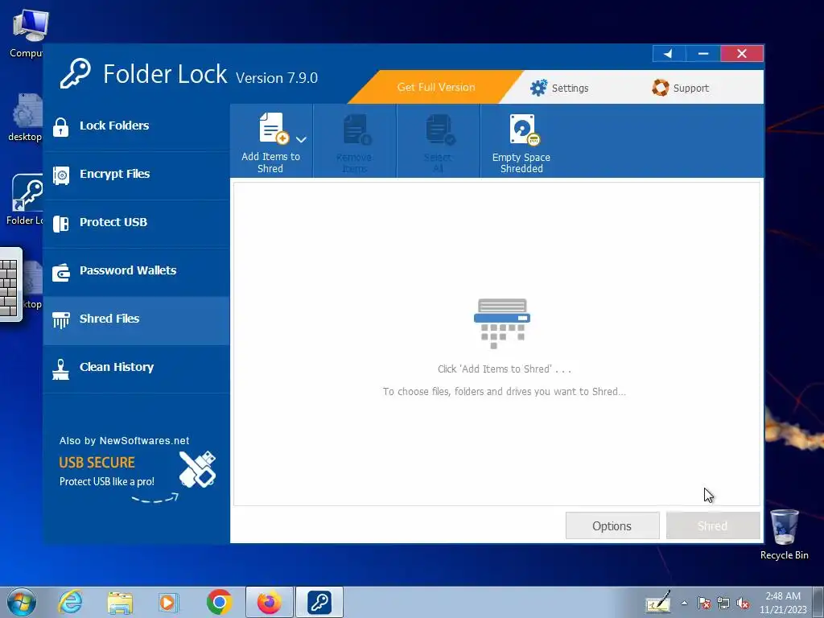Click the Encrypt Files safe icon

pos(61,175)
